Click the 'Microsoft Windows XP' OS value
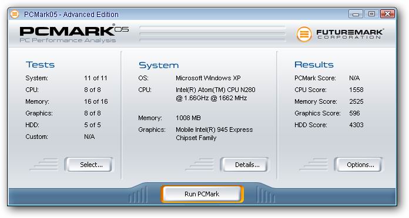Screen dimensions: 409x218 tap(208, 78)
